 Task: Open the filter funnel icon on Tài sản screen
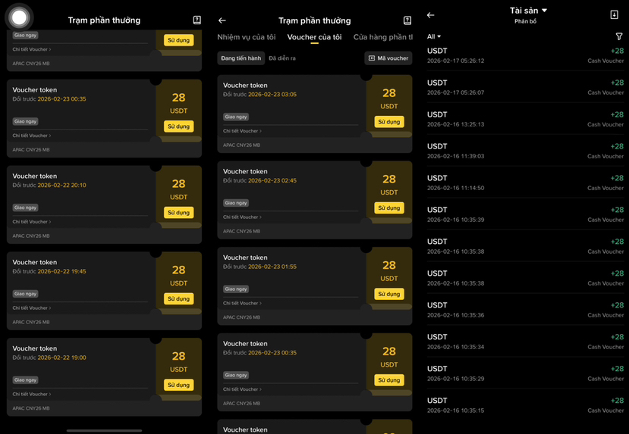click(x=619, y=36)
